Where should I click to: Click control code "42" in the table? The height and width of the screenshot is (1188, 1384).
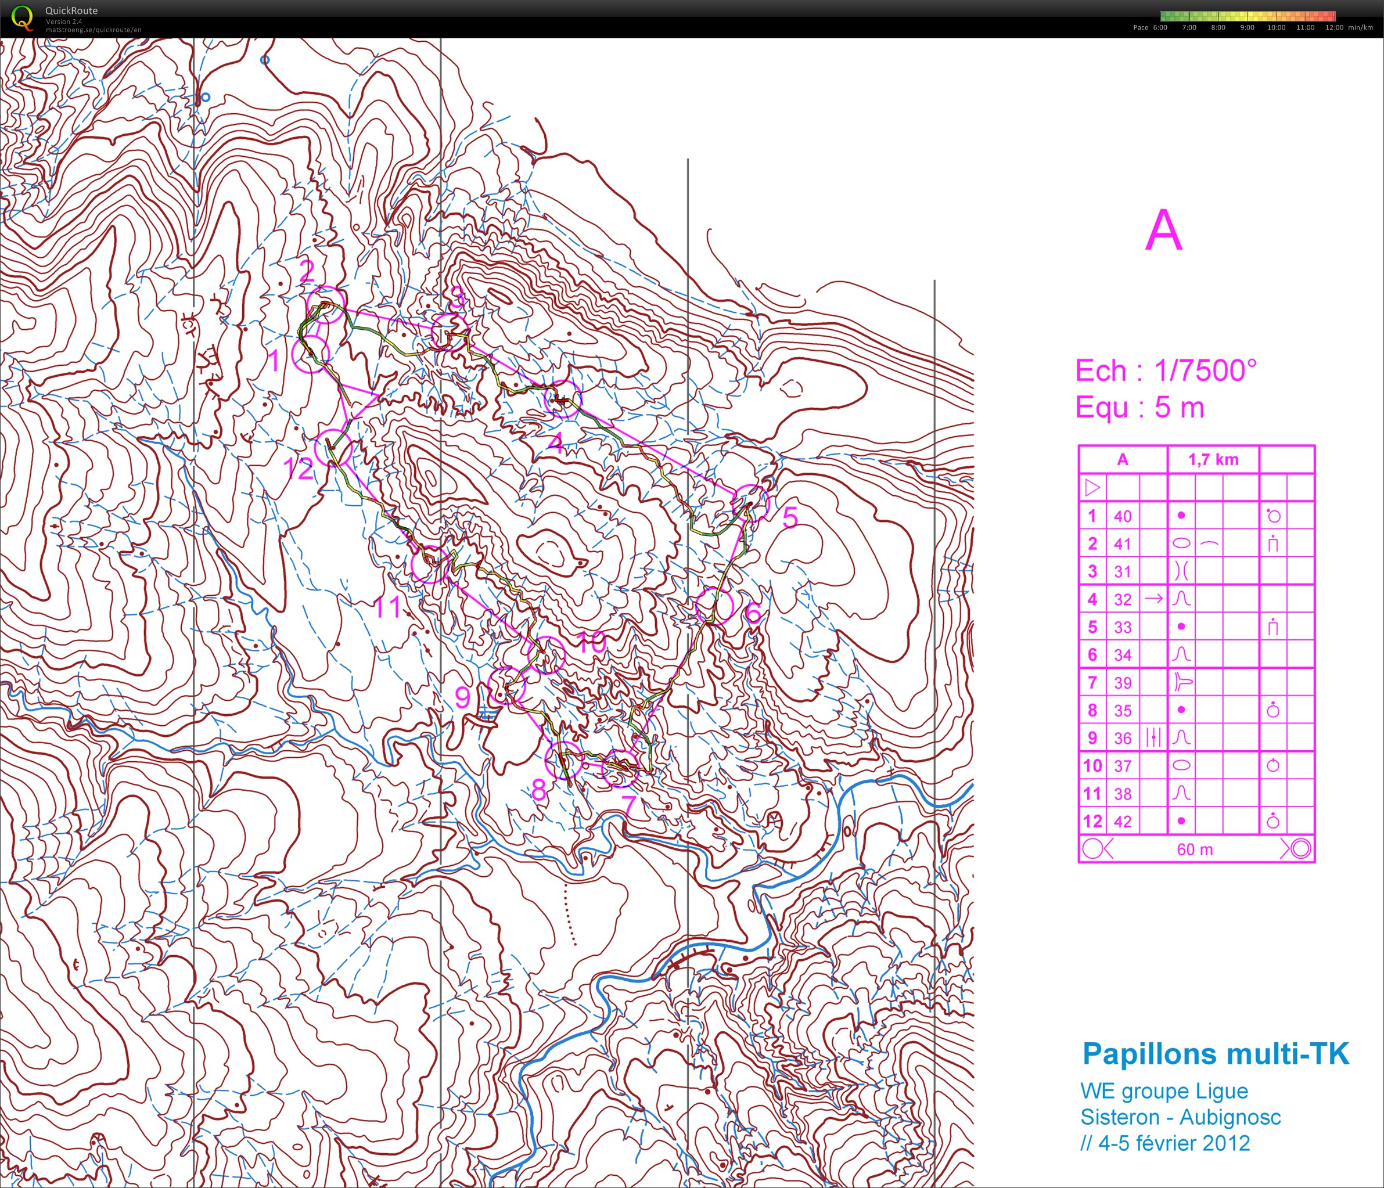point(1123,822)
